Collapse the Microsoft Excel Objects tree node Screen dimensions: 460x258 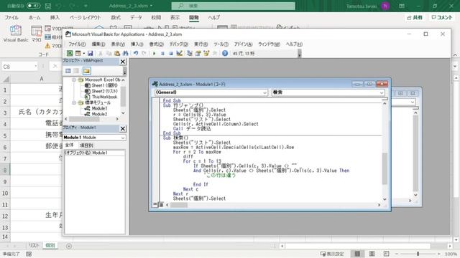(74, 80)
